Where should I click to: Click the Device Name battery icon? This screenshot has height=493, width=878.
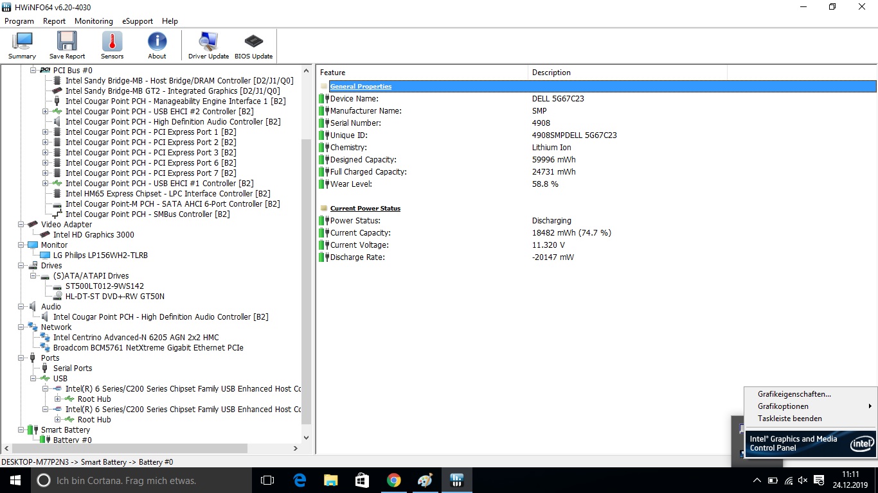[324, 99]
